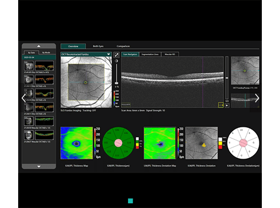The width and height of the screenshot is (280, 208).
Task: Switch scan list to By Mode
Action: (46, 53)
